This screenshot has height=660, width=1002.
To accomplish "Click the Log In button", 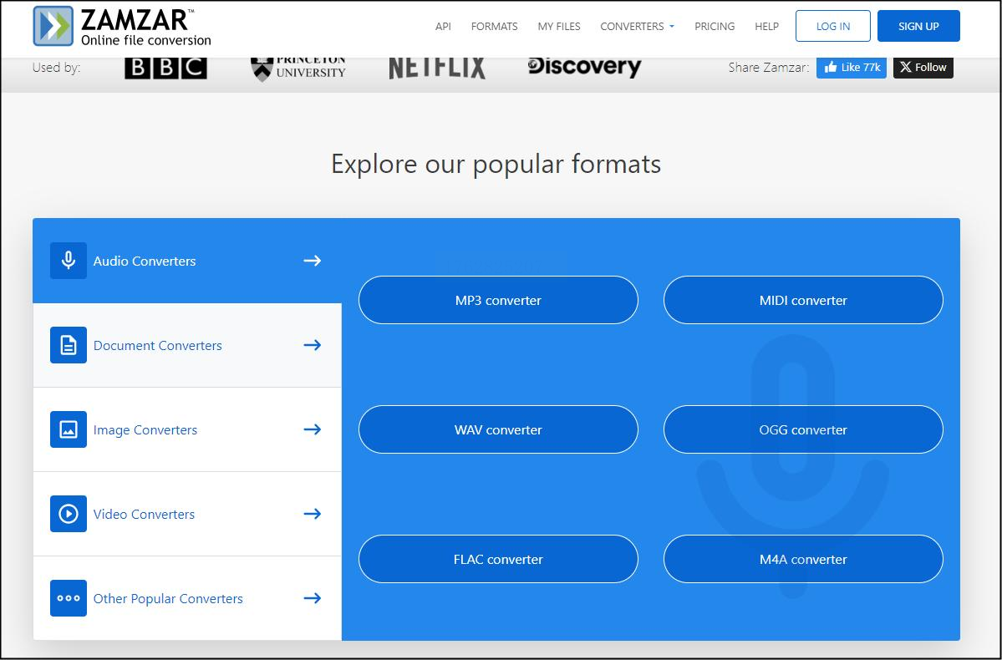I will coord(832,26).
